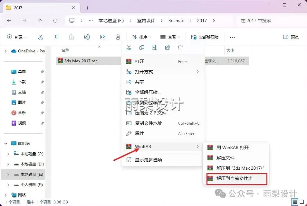Choose 显示更多选项
307x206 pixels.
tap(163, 160)
